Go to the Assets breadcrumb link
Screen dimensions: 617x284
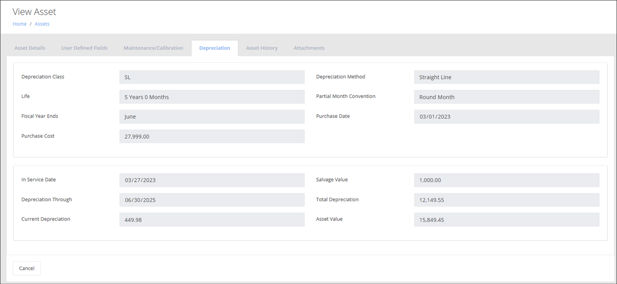(x=42, y=24)
